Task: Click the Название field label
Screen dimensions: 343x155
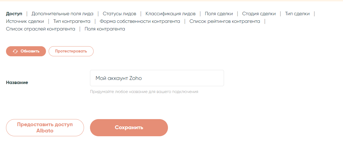Action: point(17,82)
